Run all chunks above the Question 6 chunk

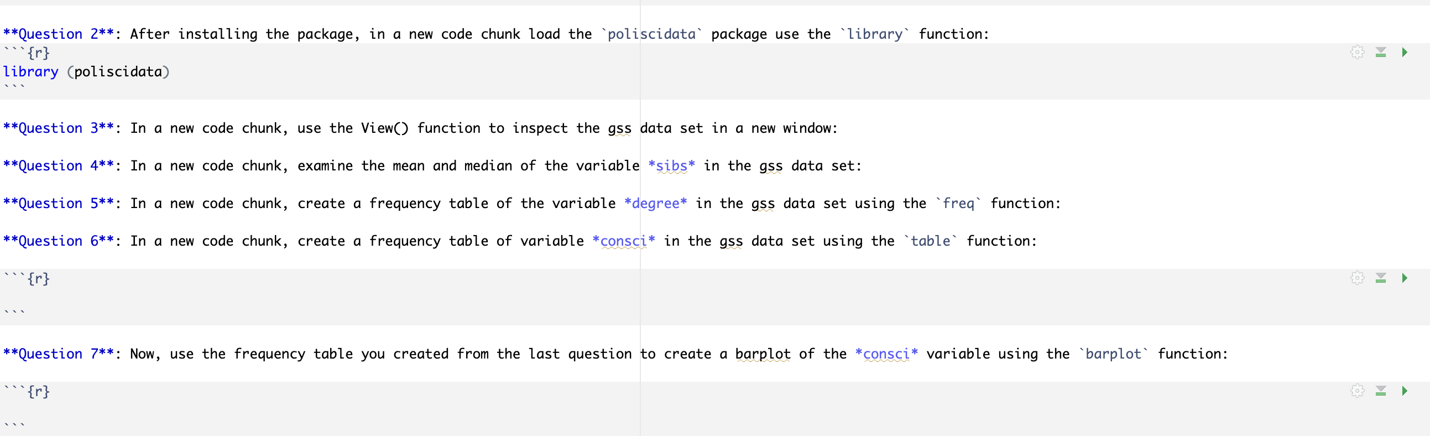pos(1382,278)
